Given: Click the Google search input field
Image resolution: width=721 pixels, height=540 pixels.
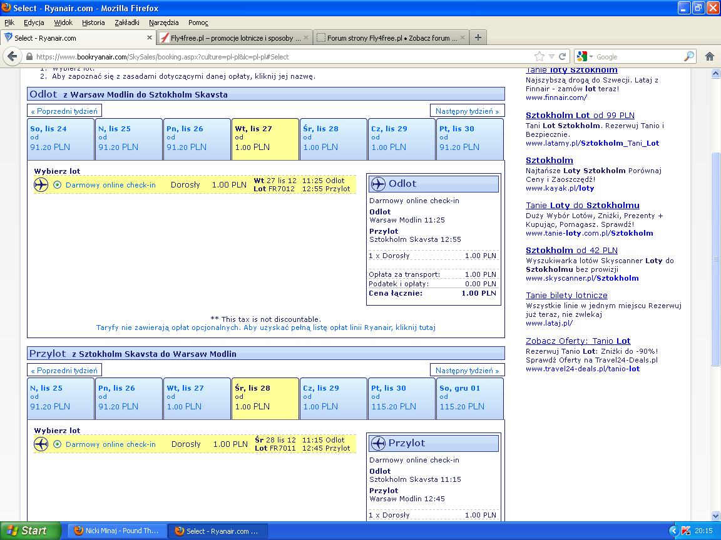Looking at the screenshot, I should coord(638,56).
